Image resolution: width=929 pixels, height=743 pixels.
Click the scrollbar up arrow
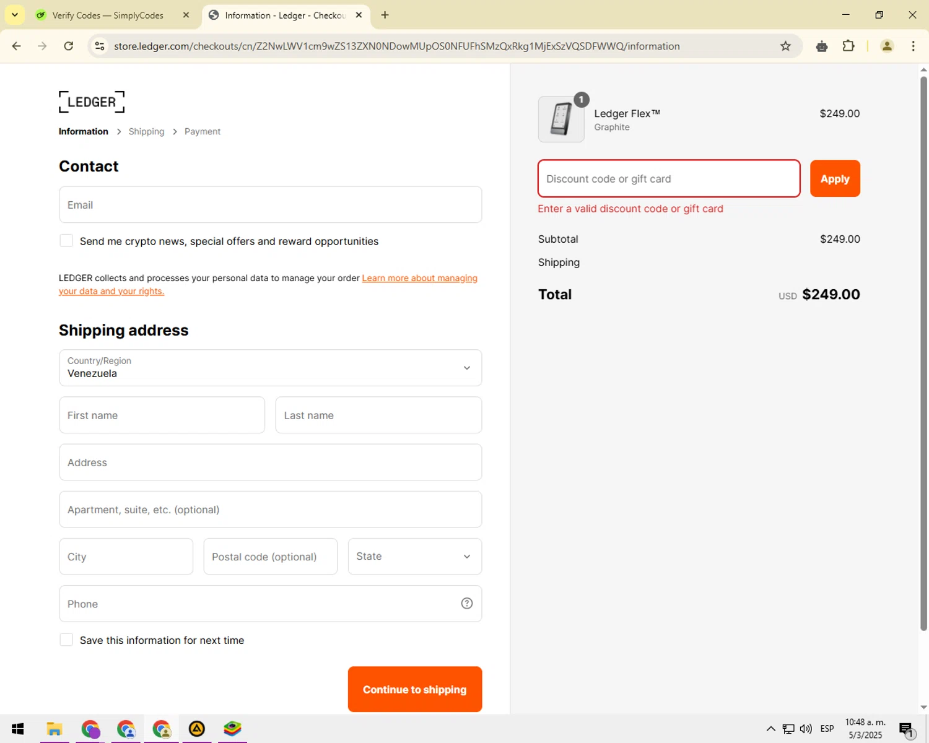tap(923, 69)
